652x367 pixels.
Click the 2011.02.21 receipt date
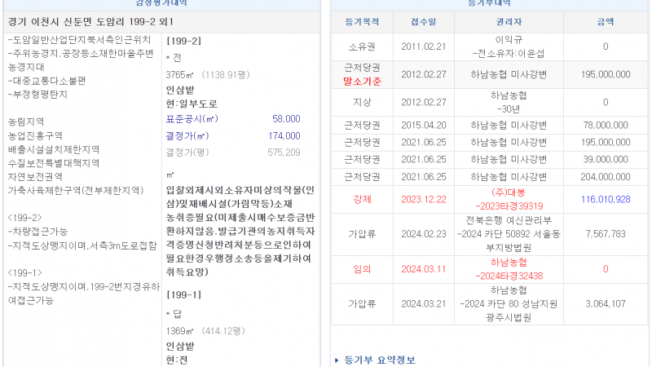click(x=423, y=46)
